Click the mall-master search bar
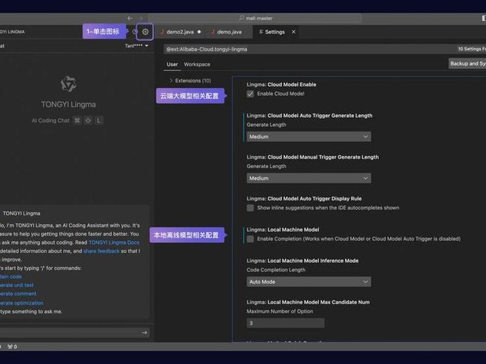 255,18
